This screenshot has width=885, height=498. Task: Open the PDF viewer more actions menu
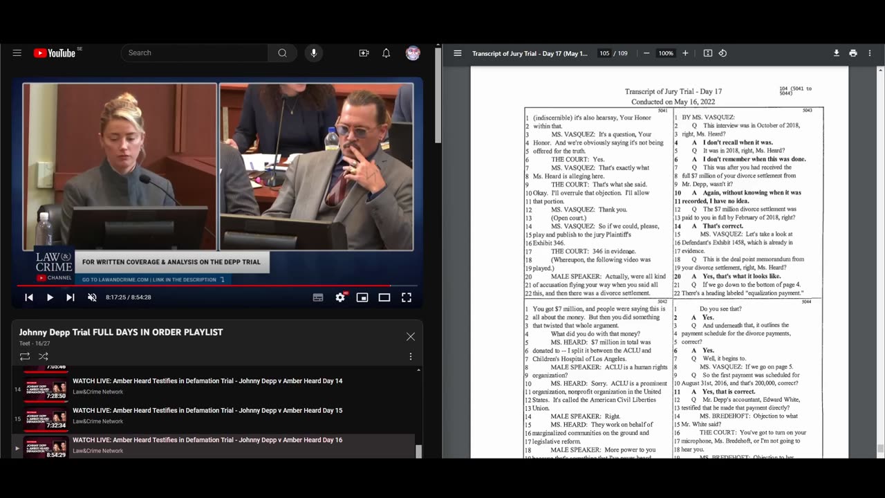[870, 53]
